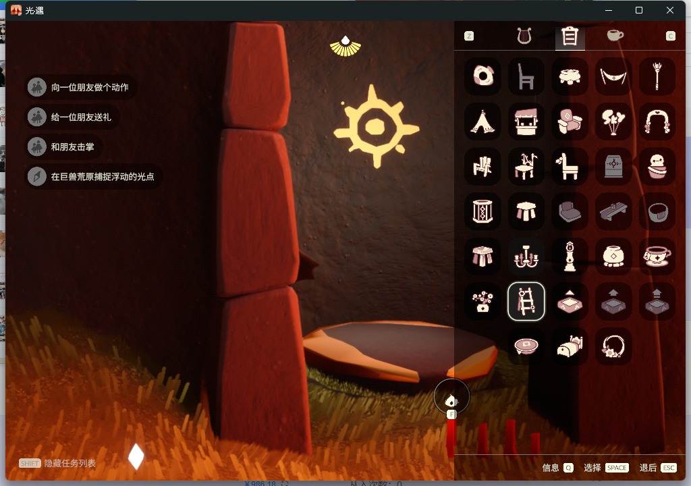This screenshot has width=691, height=486.
Task: Click the highlighted ladder prop
Action: click(x=526, y=302)
